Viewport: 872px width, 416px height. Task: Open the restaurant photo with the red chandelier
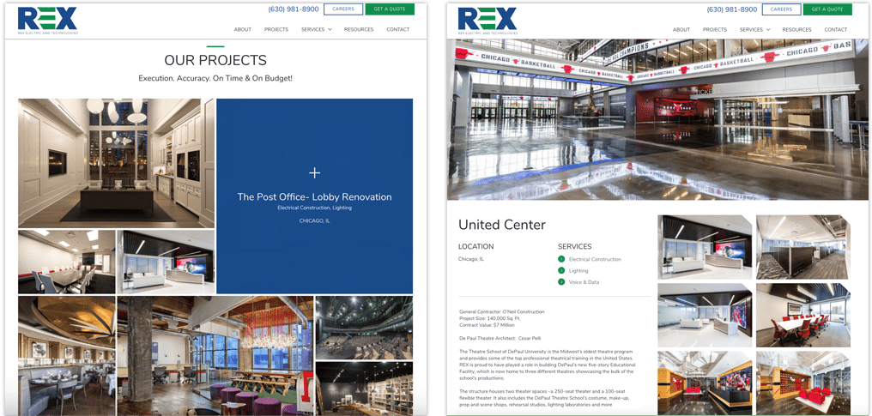215,352
